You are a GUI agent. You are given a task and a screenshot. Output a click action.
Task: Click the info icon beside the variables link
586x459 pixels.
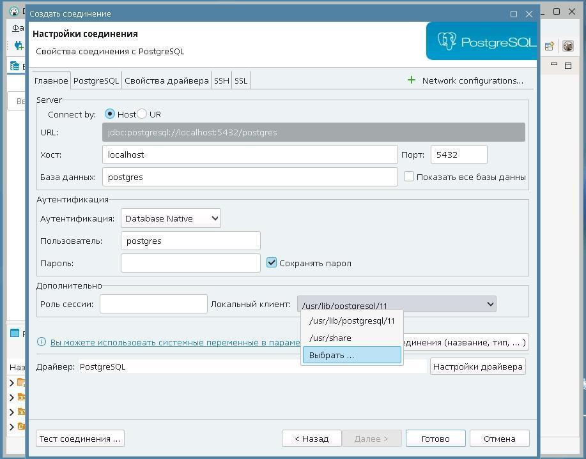click(x=42, y=342)
